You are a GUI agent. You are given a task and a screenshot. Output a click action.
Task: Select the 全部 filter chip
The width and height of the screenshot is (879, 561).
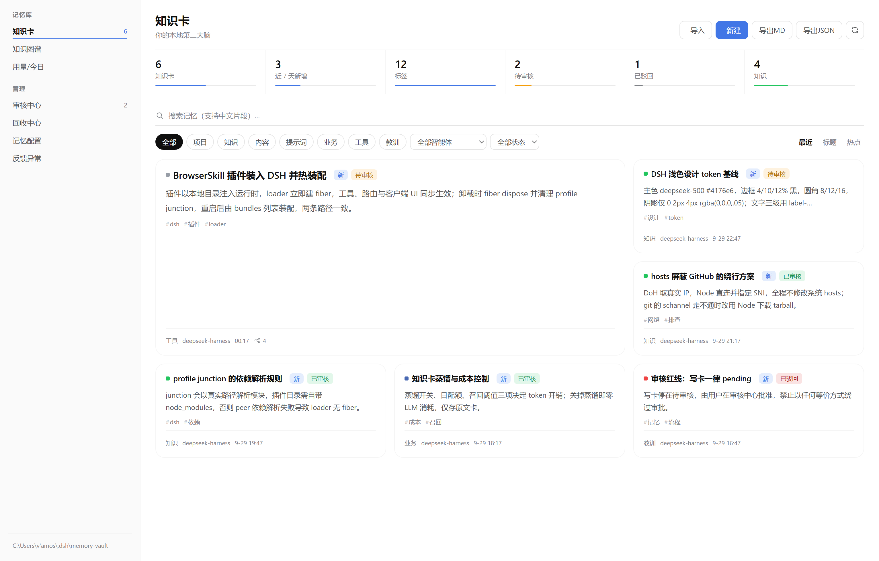tap(169, 142)
